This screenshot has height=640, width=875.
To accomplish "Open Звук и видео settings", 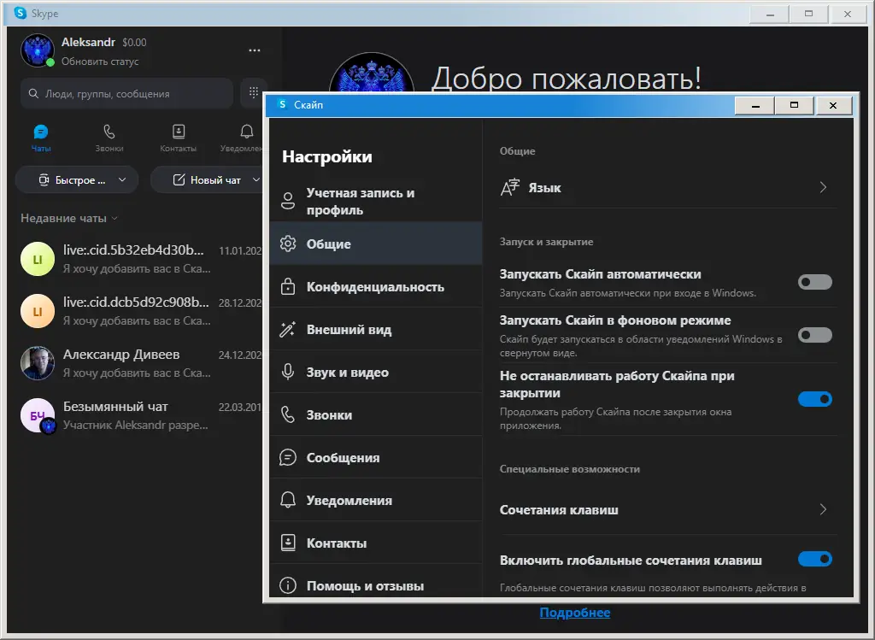I will [x=350, y=371].
